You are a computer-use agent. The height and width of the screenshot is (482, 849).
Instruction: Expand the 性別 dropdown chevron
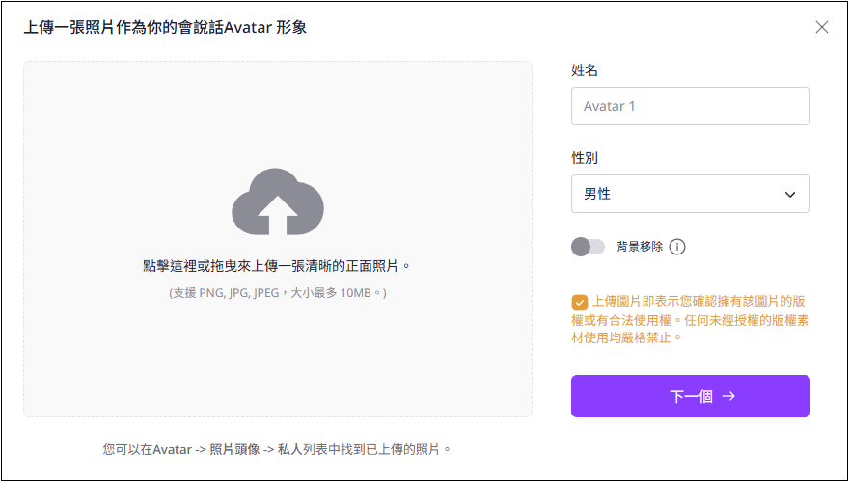point(790,194)
